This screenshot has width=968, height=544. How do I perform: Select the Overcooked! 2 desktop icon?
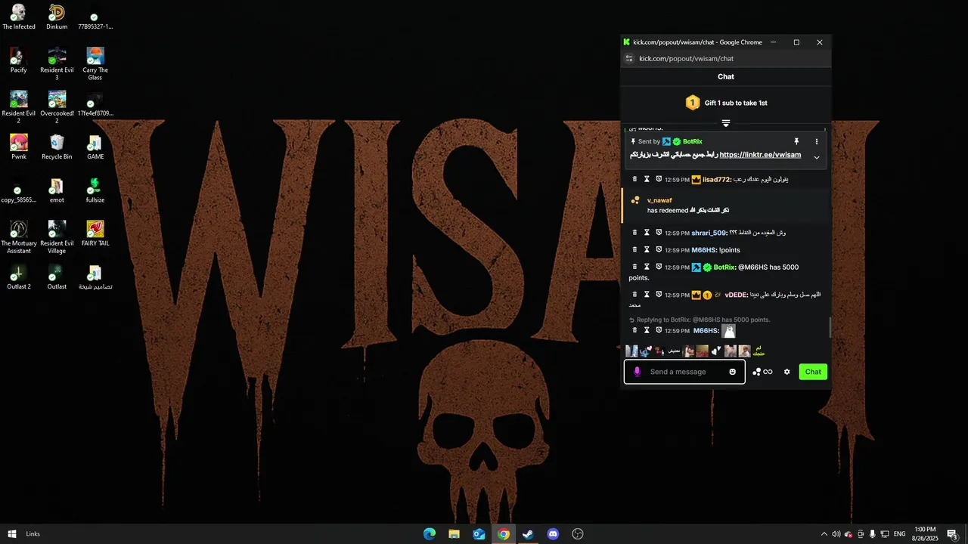57,107
